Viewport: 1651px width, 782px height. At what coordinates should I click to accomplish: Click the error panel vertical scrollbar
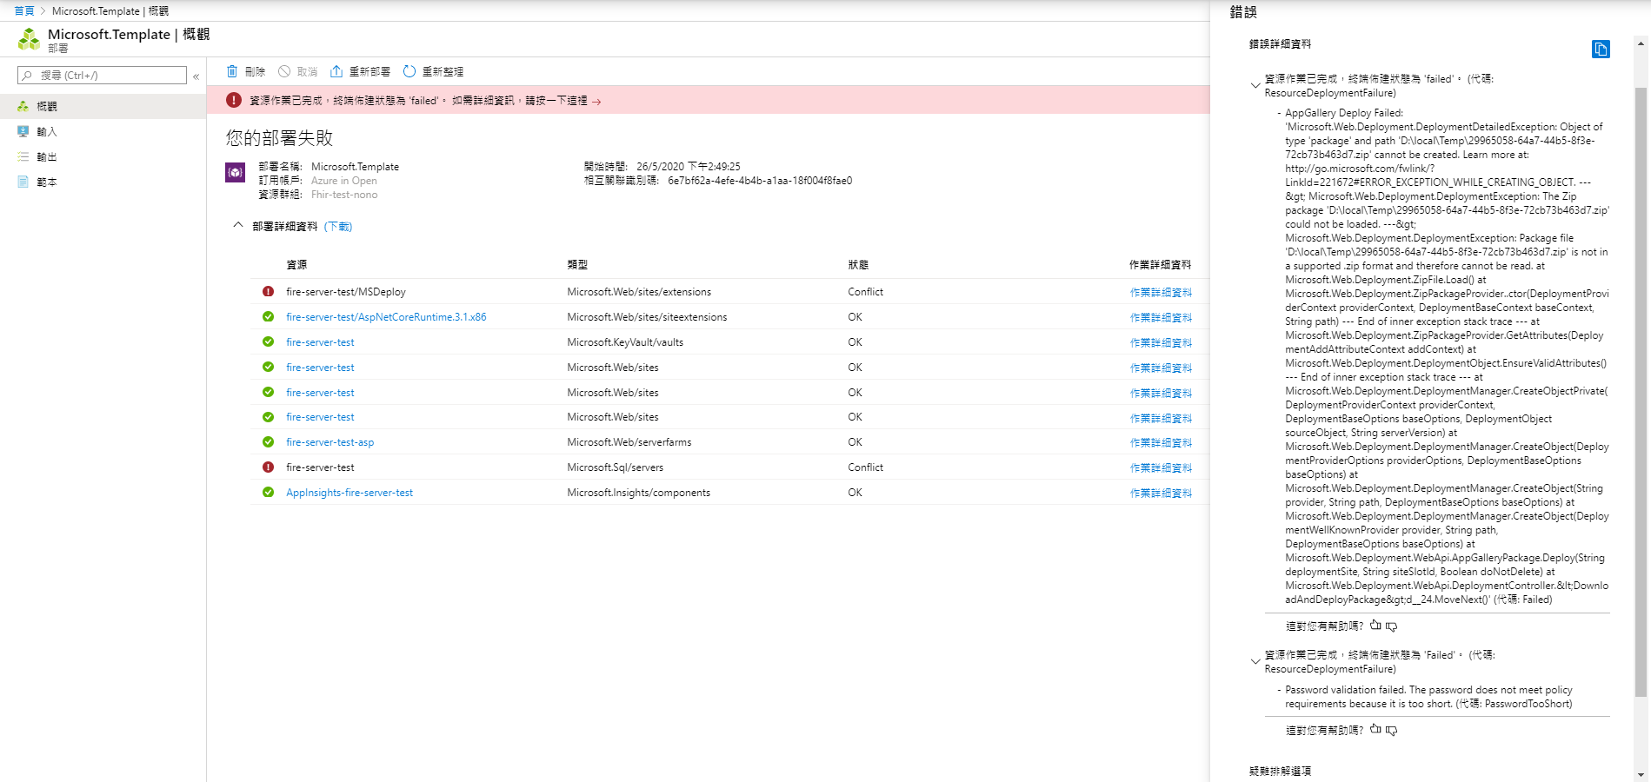tap(1641, 391)
